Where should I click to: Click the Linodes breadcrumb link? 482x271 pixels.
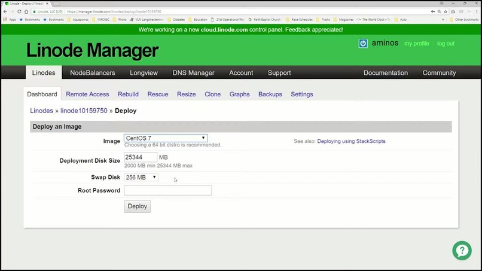click(x=41, y=111)
